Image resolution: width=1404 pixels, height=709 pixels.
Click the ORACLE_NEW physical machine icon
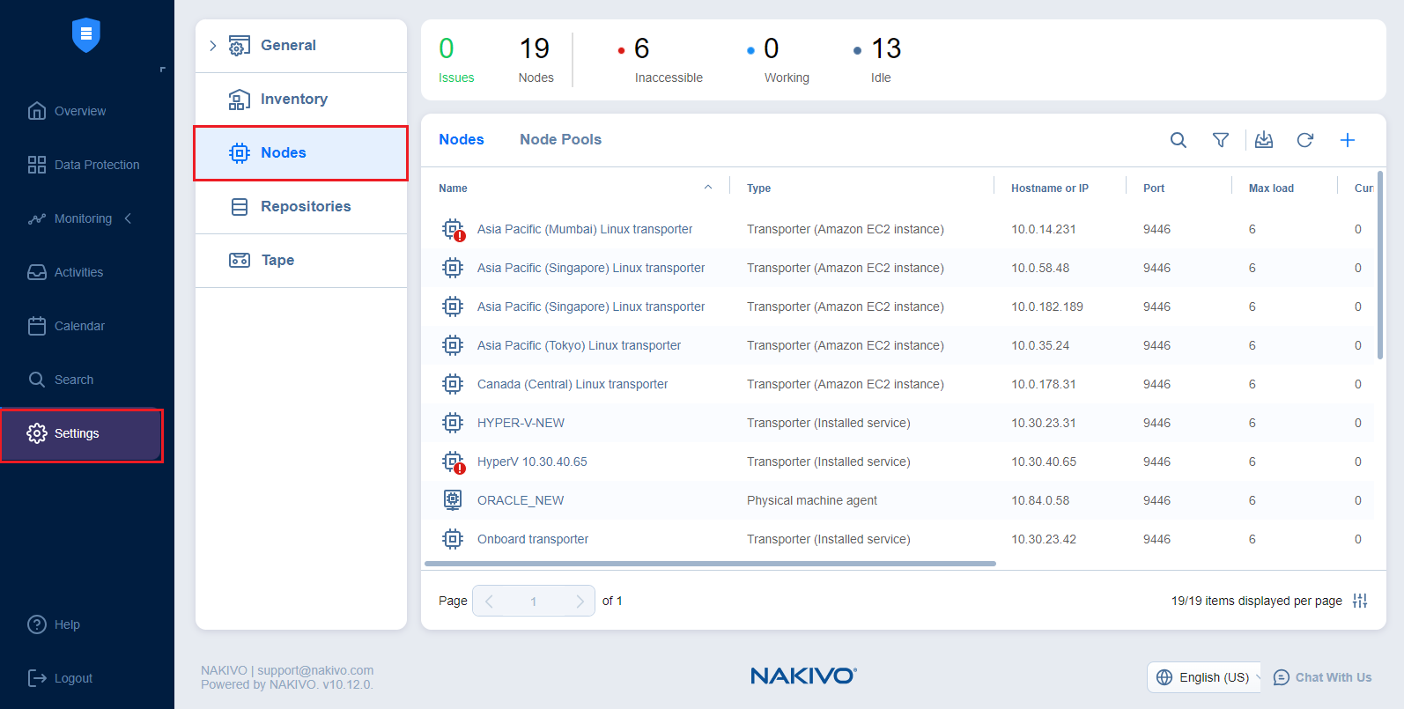coord(453,500)
